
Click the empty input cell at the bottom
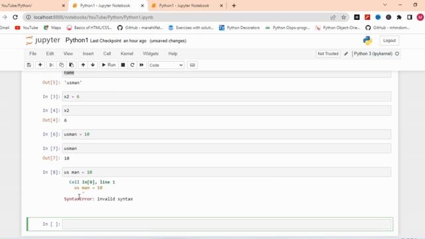coord(227,224)
